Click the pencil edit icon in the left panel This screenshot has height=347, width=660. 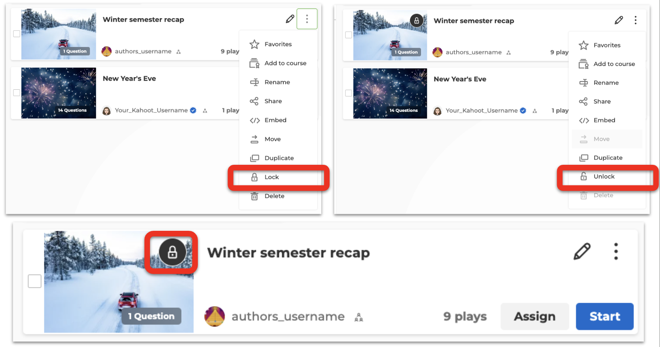(x=290, y=19)
